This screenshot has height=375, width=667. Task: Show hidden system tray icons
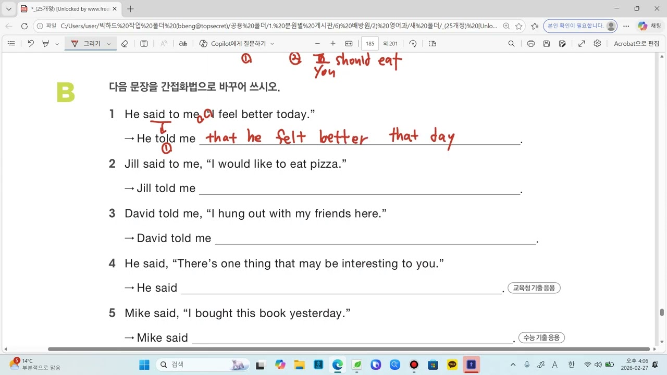click(513, 365)
